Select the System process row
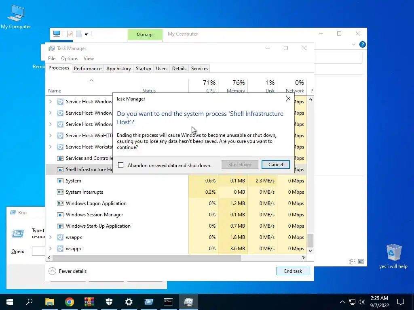This screenshot has width=414, height=310. 176,181
